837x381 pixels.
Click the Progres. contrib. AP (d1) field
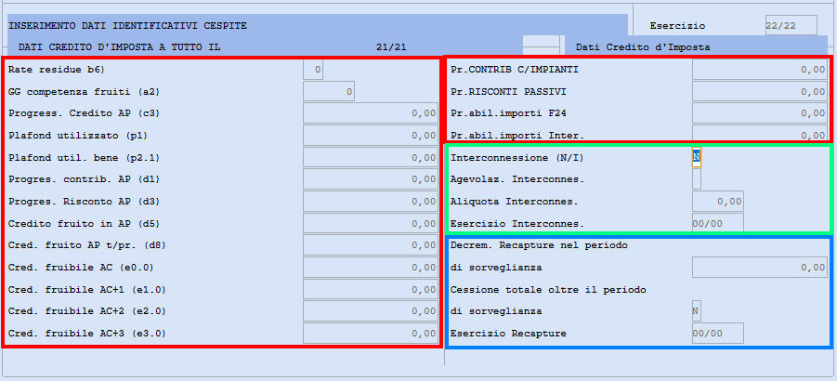(371, 179)
